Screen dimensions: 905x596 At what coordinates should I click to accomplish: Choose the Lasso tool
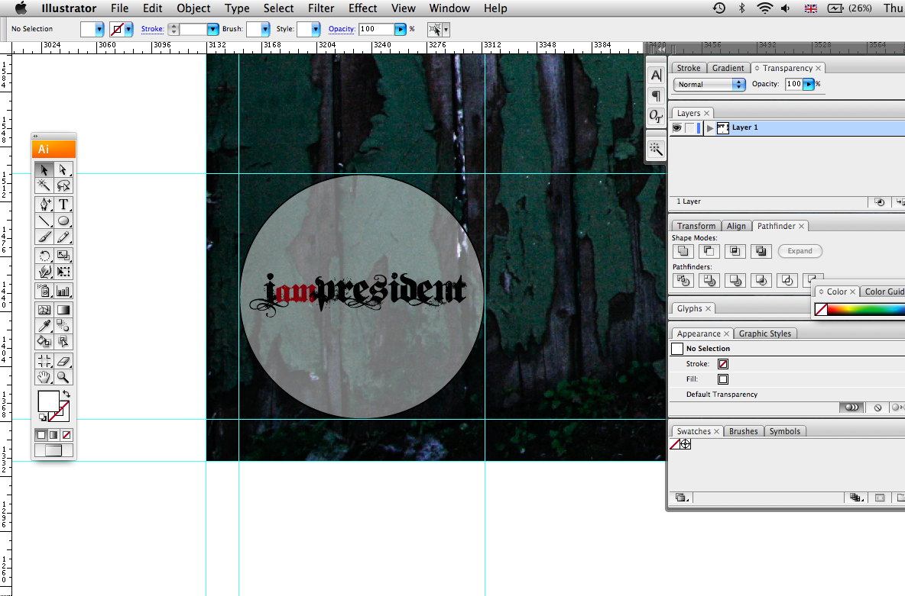tap(63, 185)
